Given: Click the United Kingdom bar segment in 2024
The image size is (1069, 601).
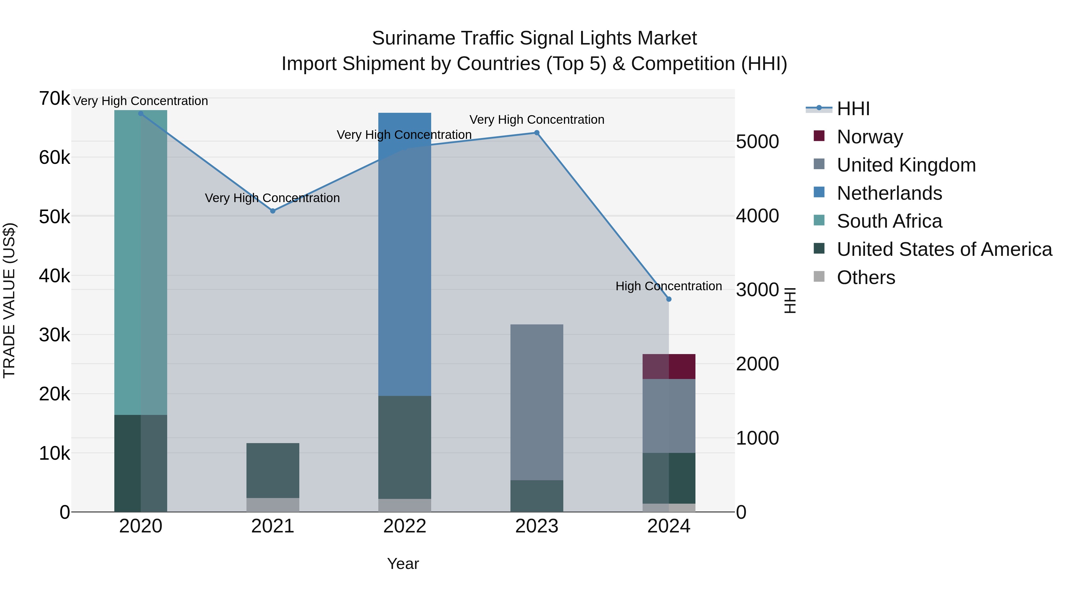Looking at the screenshot, I should click(668, 416).
